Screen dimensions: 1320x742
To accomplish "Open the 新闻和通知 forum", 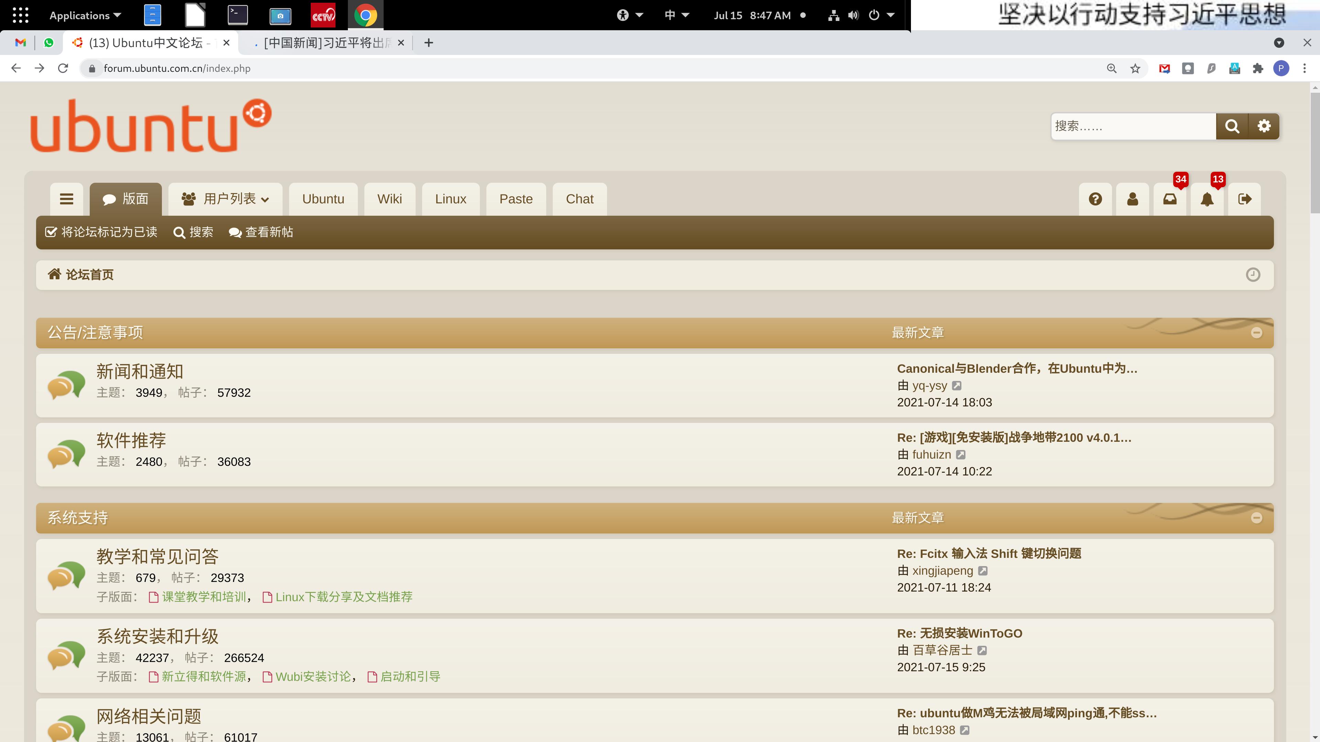I will [140, 372].
